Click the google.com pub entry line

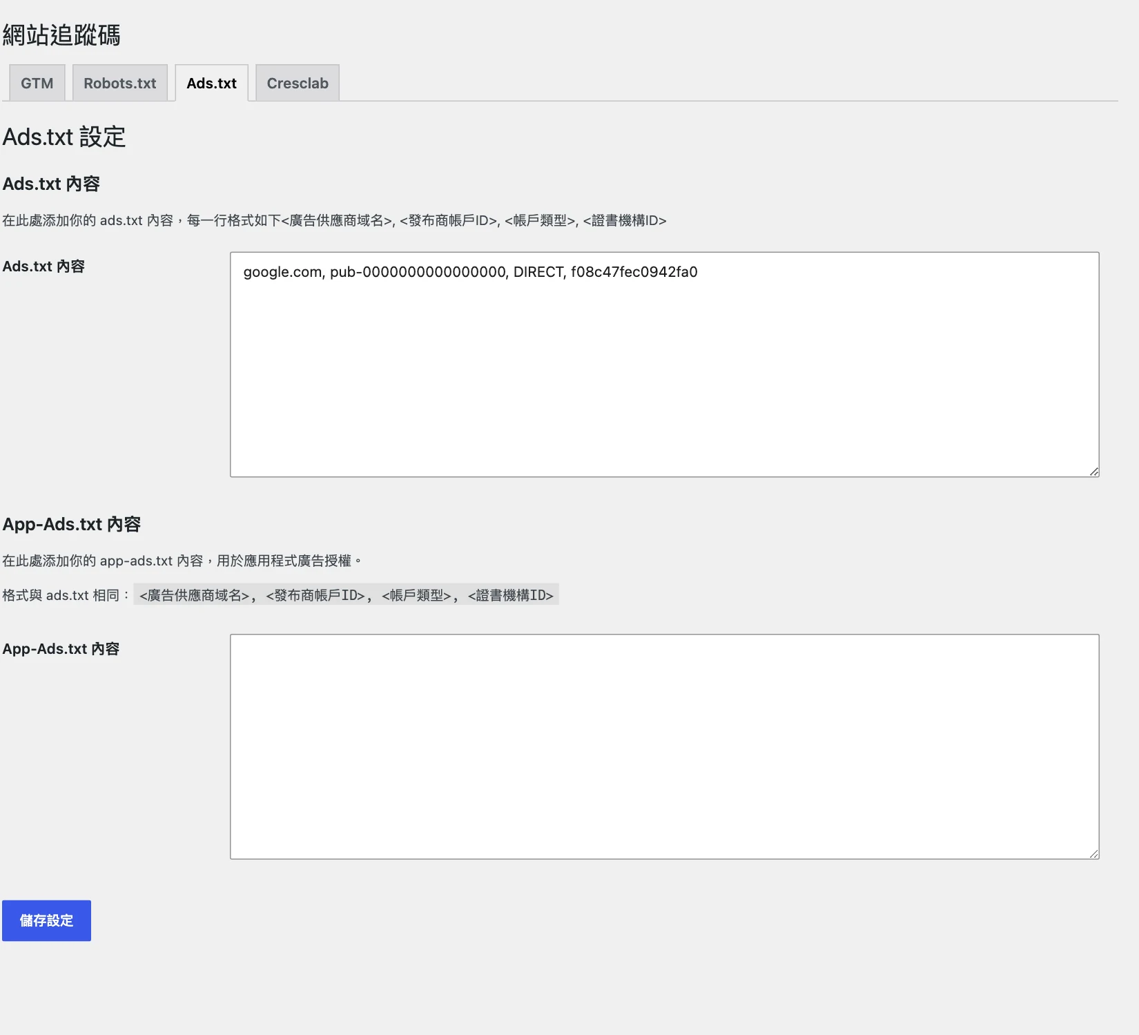coord(470,272)
